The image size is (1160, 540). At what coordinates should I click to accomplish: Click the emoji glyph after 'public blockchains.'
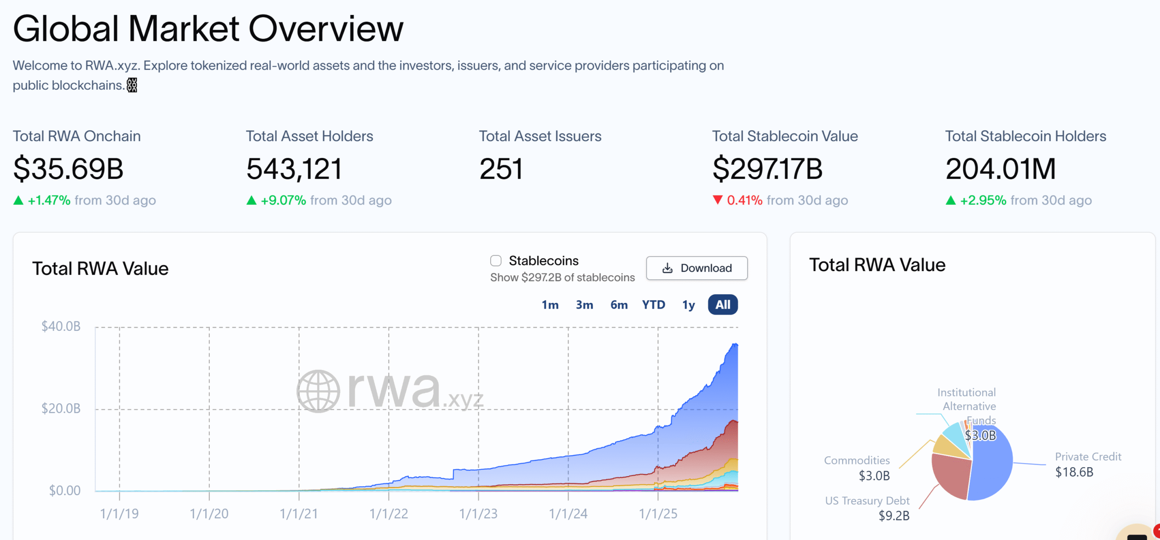[131, 85]
